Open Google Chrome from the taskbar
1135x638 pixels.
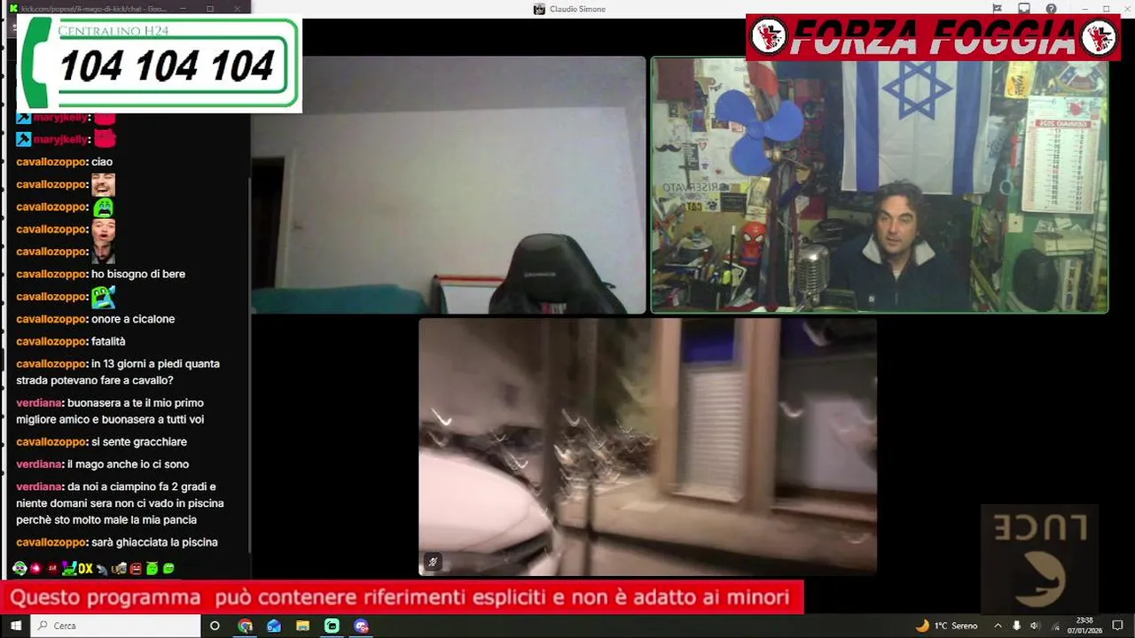click(x=246, y=626)
